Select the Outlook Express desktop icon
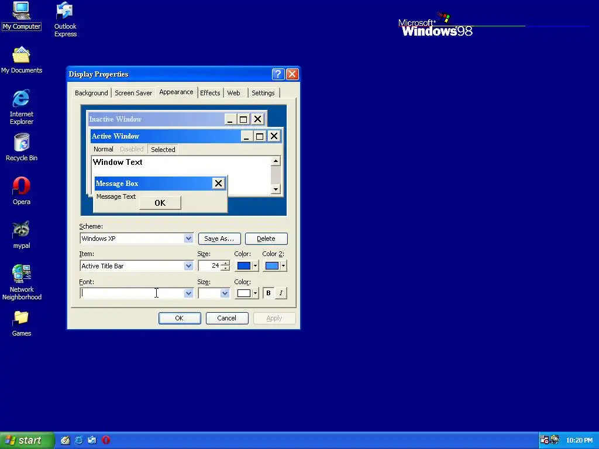Image resolution: width=599 pixels, height=449 pixels. tap(65, 19)
